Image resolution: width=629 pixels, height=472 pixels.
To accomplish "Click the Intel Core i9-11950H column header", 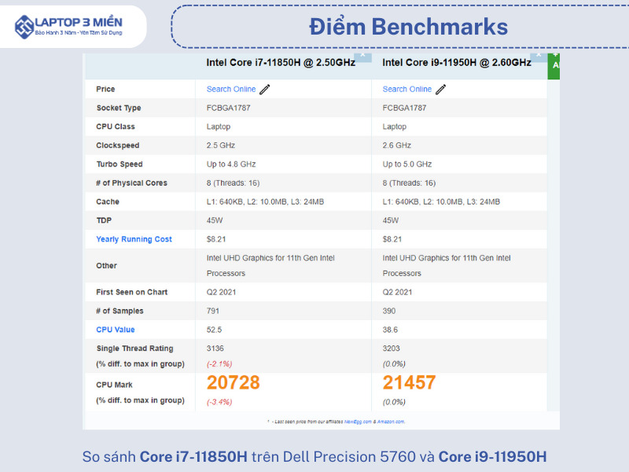I will click(x=456, y=63).
